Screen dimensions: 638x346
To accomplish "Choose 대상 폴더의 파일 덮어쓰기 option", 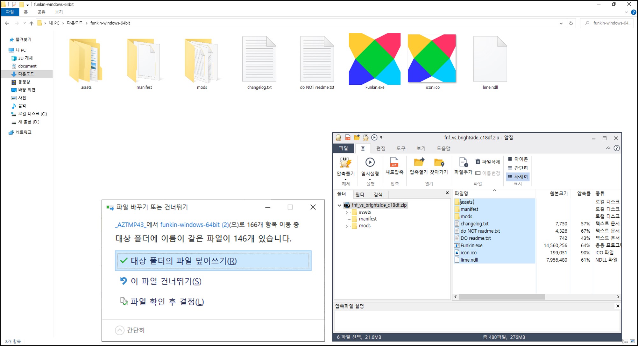I will 213,261.
